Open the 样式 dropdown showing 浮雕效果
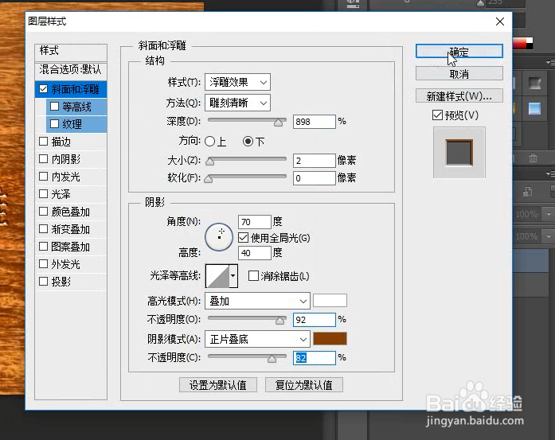The height and width of the screenshot is (440, 555). click(237, 83)
